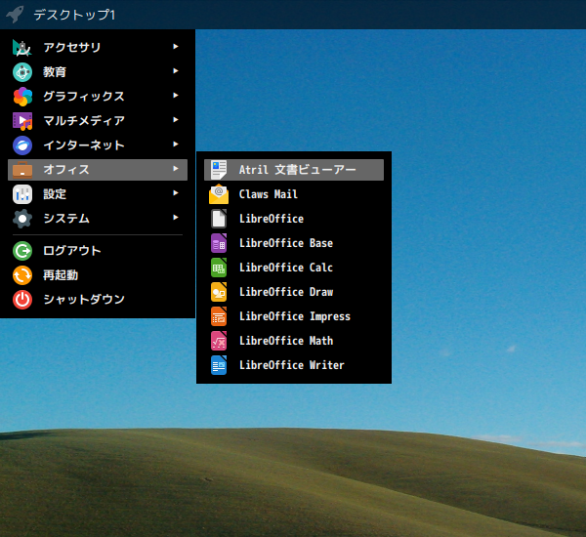Select 再起動 to restart the computer
The image size is (586, 537).
[60, 275]
